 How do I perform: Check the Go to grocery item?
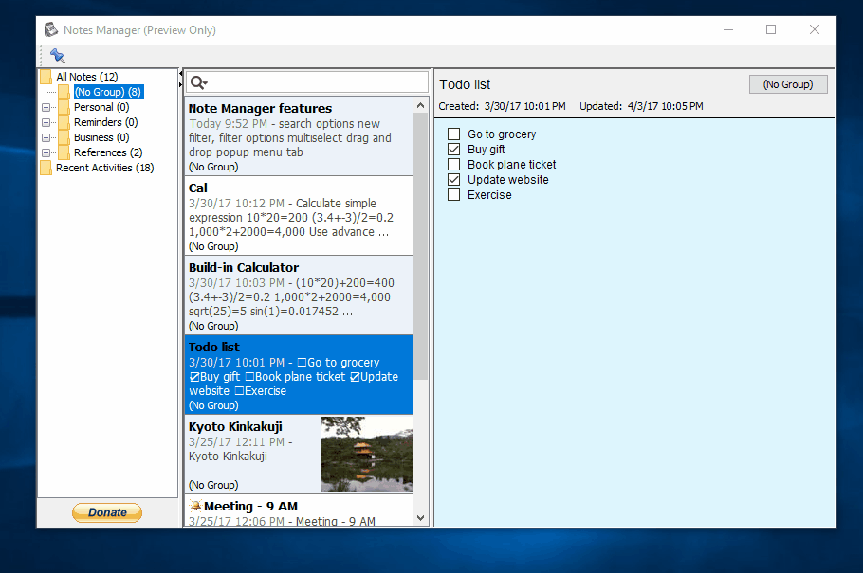point(453,134)
